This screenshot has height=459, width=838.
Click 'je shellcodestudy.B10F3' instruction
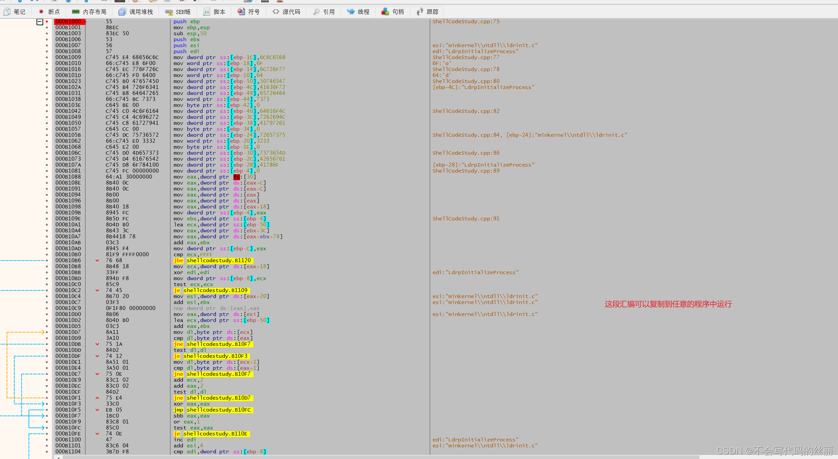211,356
